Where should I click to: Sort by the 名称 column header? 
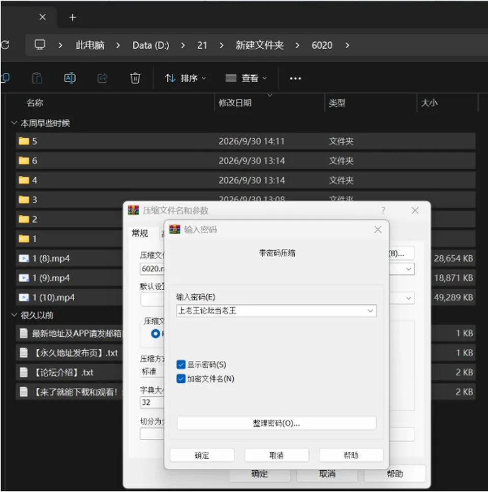coord(35,103)
